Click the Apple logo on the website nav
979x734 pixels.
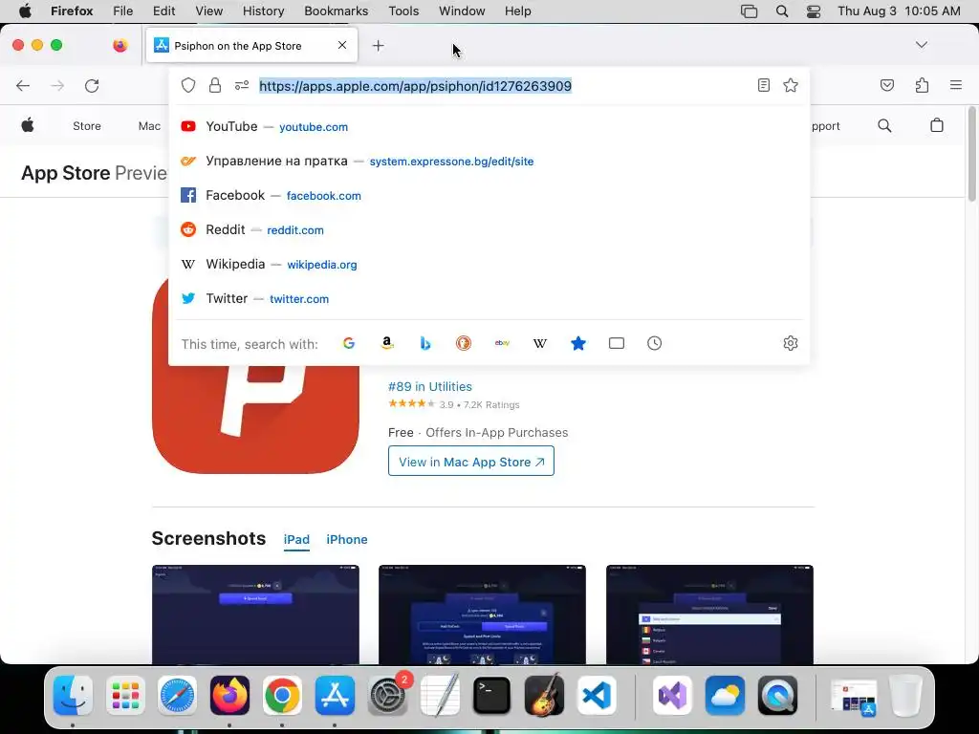(28, 125)
